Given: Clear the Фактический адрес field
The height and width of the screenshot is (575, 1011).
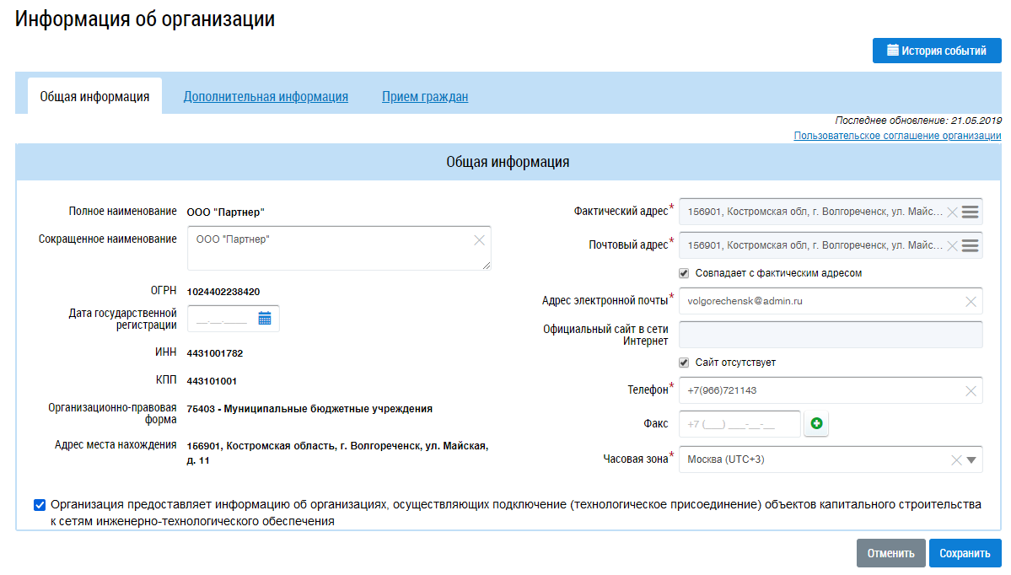Looking at the screenshot, I should [x=952, y=212].
